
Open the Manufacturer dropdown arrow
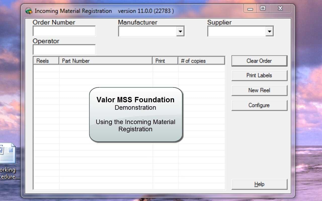pyautogui.click(x=180, y=31)
